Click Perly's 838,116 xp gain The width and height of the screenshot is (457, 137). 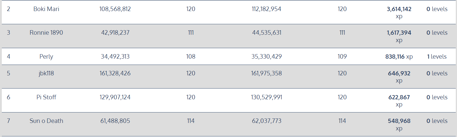click(x=399, y=57)
